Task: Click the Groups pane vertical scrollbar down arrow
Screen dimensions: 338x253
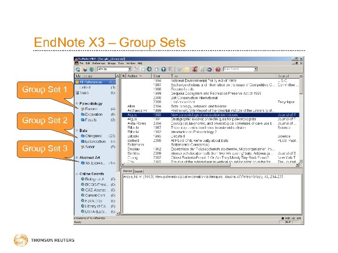Action: tap(118, 214)
